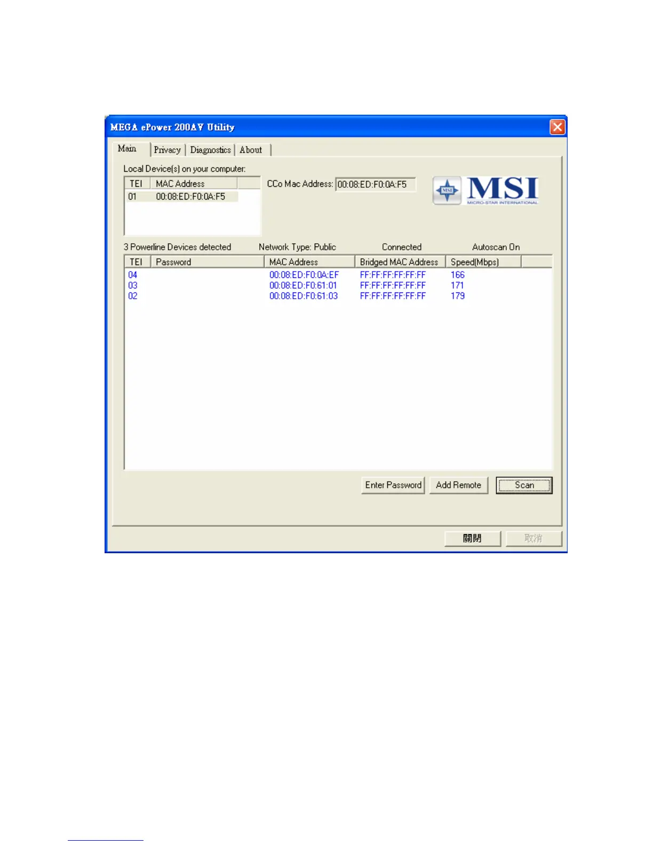Click MAC Address header in local devices list
Image resolution: width=653 pixels, height=845 pixels.
point(194,184)
